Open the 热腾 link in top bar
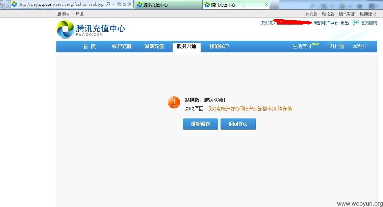The image size is (383, 207). [79, 14]
